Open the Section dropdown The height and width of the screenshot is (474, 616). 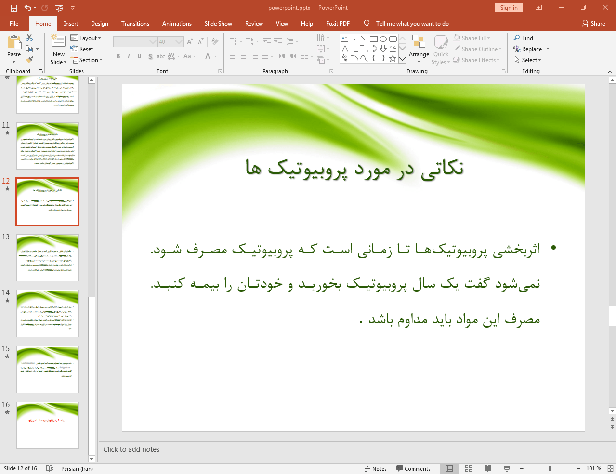[87, 60]
